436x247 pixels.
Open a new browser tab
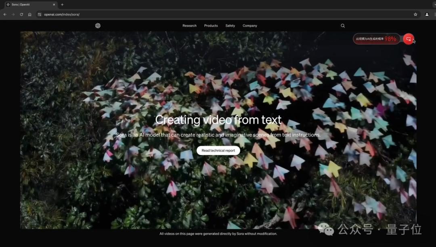[62, 4]
